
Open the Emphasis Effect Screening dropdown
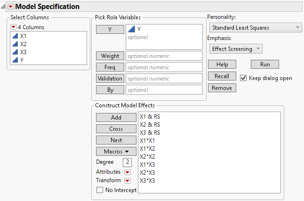coord(236,48)
